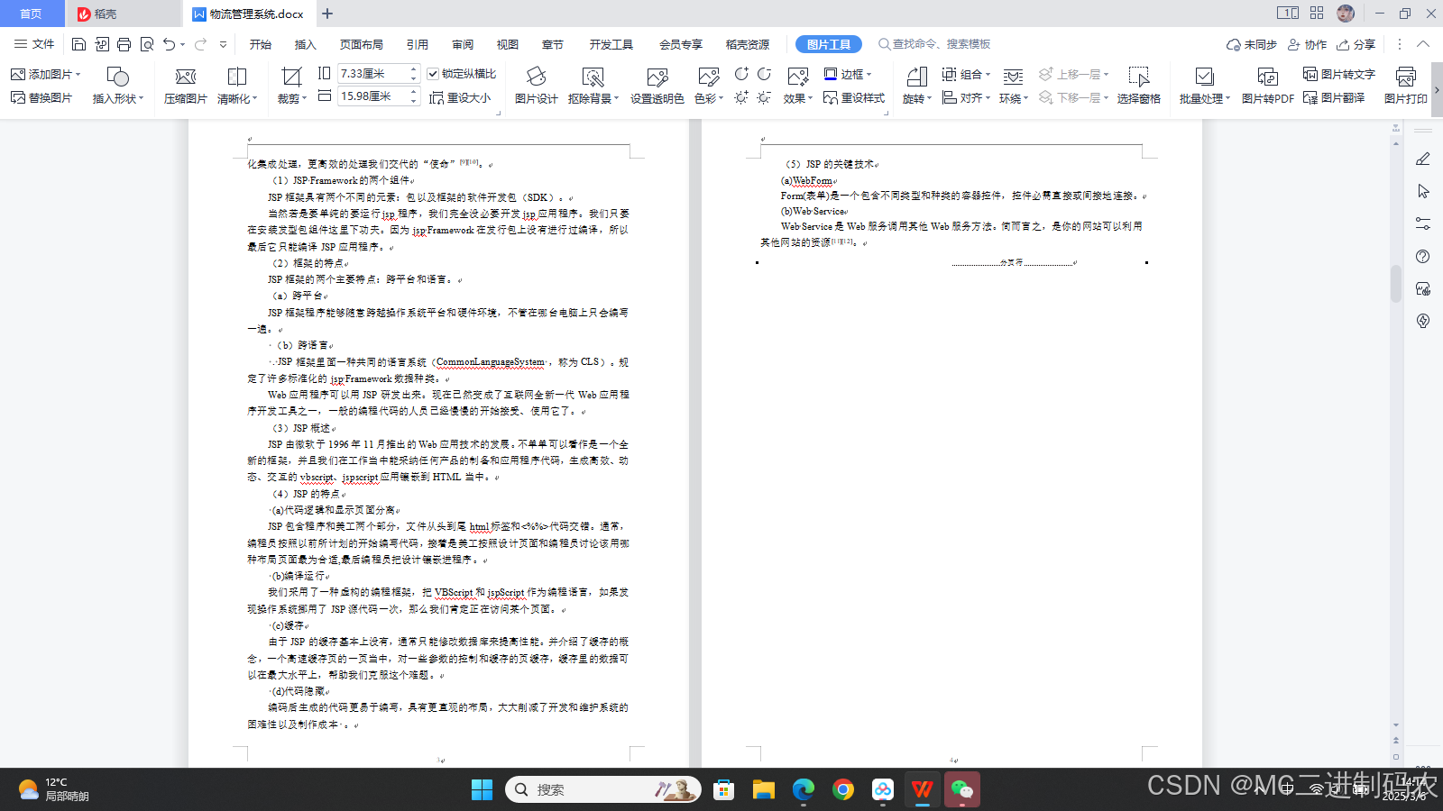Open the Page Layout (页面布局) tab

(361, 44)
